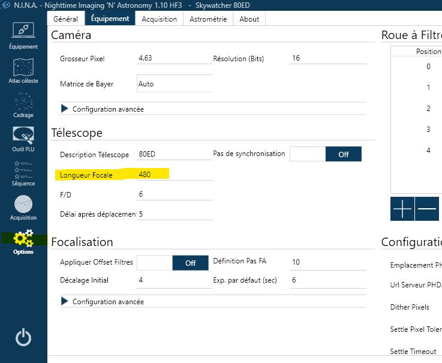Expand Focalisation Configuration avancée
The width and height of the screenshot is (442, 363).
click(213, 302)
